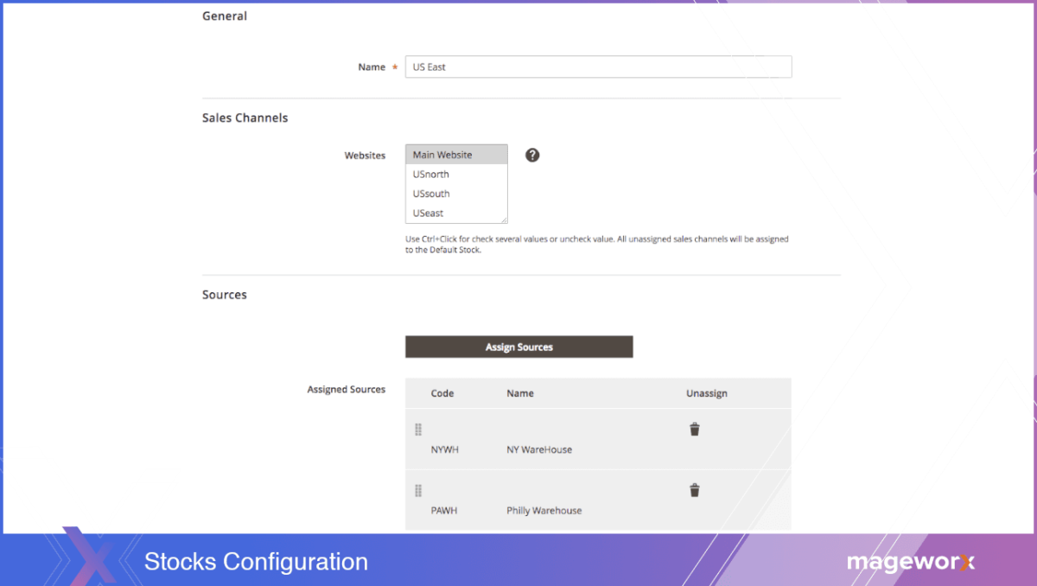Grab the drag handle for NYWH row
1037x586 pixels.
(418, 428)
